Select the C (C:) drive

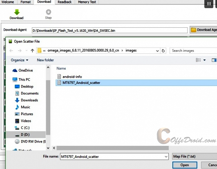22,128
